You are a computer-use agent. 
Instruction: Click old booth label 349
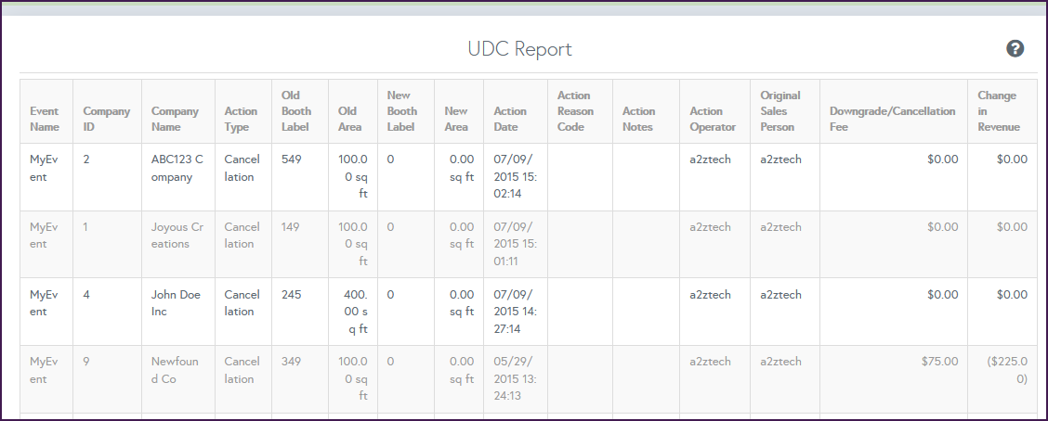click(291, 361)
